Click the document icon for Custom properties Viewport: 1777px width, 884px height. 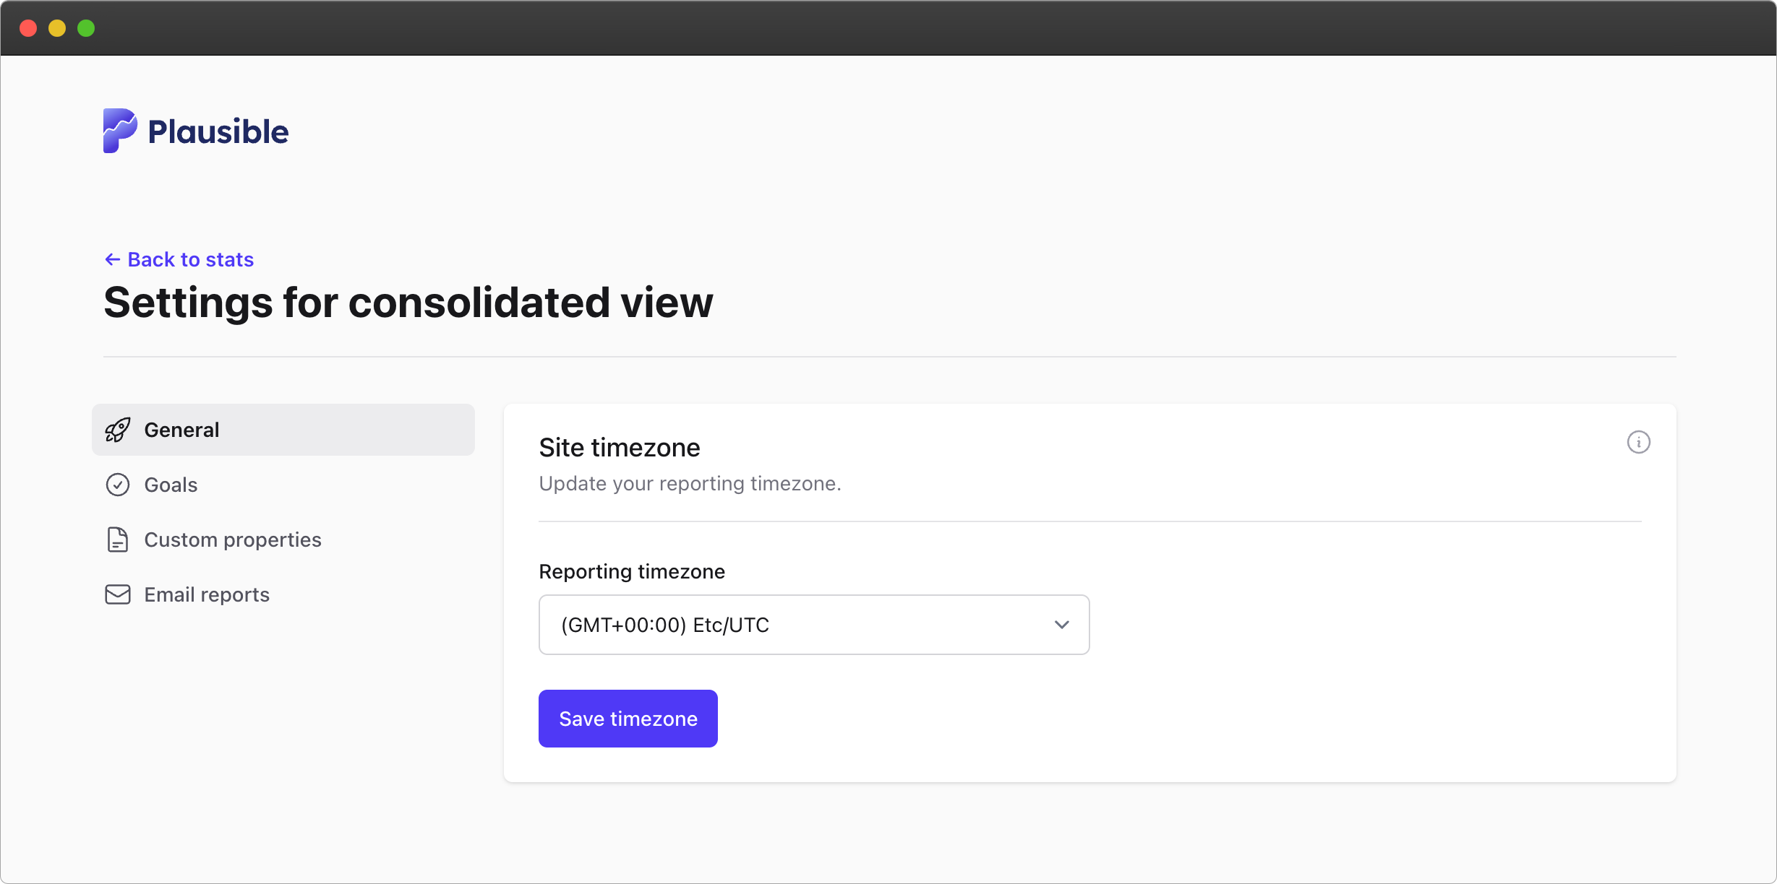[118, 539]
